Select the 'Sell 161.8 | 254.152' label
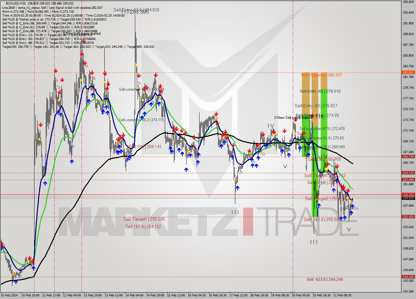416x299 pixels. tap(143, 226)
